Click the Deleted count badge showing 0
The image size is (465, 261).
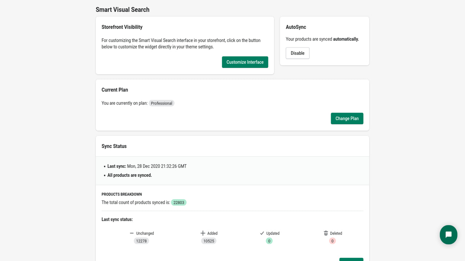point(332,241)
